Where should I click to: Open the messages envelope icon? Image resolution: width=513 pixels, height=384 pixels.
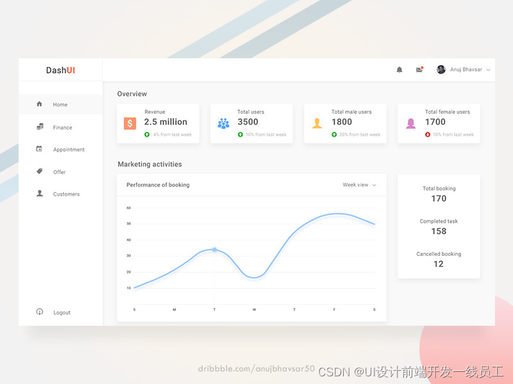coord(419,69)
